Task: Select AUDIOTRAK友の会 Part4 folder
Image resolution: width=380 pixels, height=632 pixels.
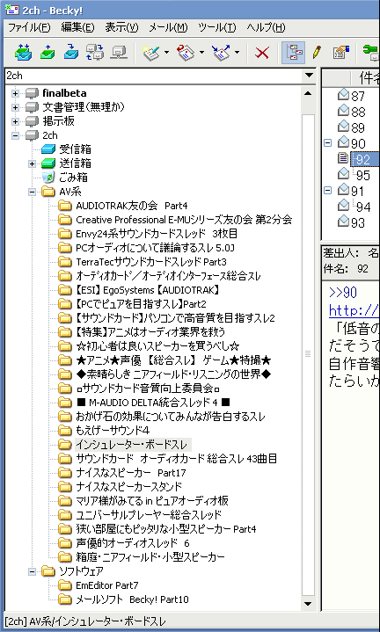Action: (x=132, y=206)
